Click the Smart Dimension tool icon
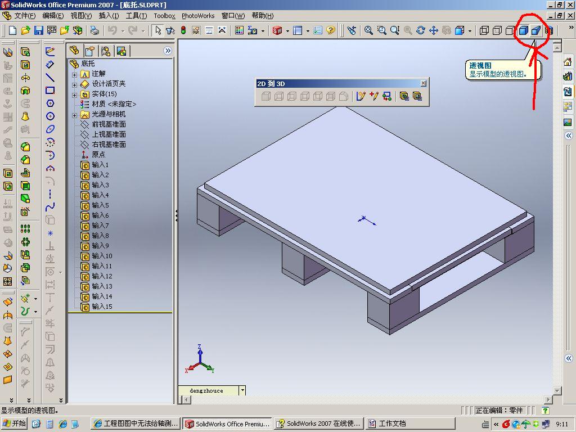 click(50, 65)
